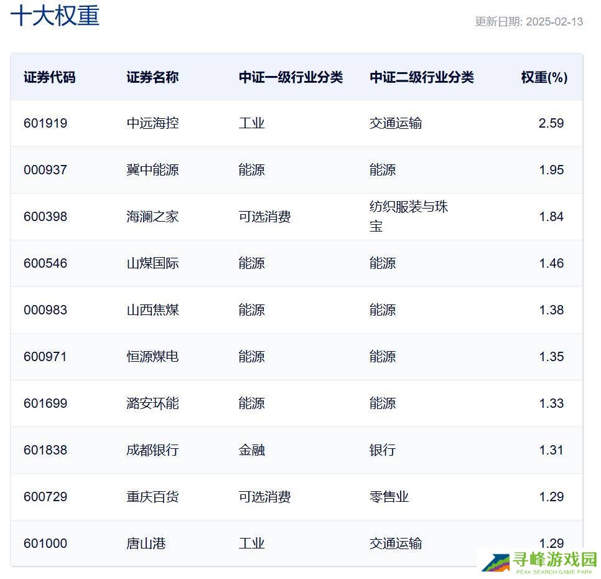Click weight value 1.84
The width and height of the screenshot is (601, 579).
(551, 217)
